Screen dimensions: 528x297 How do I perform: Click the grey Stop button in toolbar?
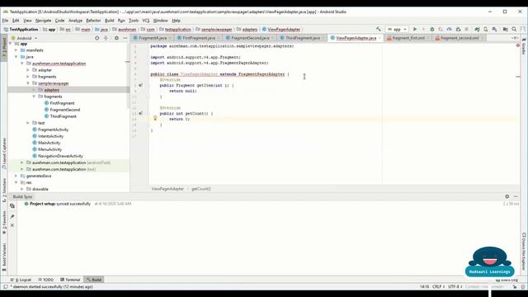point(466,30)
